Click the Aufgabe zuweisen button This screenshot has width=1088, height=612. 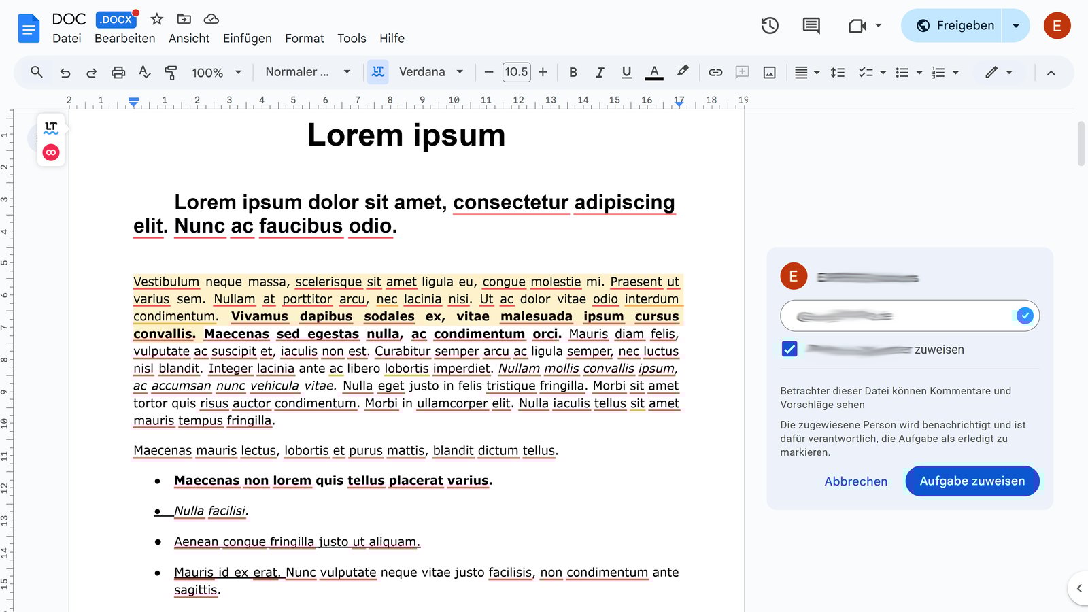(x=972, y=481)
